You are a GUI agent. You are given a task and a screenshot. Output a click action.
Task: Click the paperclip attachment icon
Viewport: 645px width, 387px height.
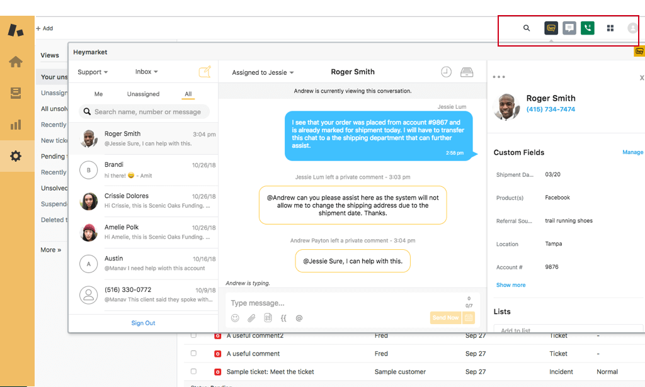click(251, 318)
